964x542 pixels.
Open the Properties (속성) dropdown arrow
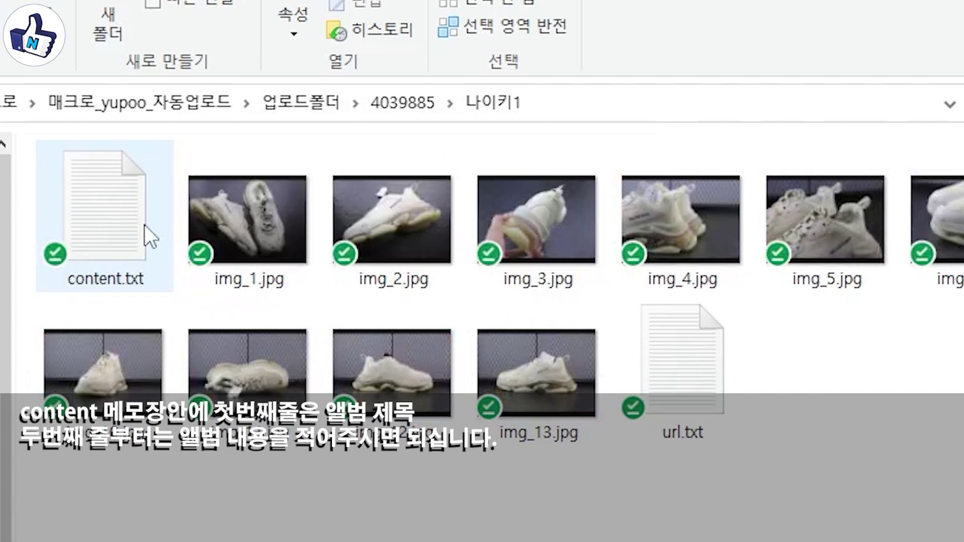tap(294, 34)
